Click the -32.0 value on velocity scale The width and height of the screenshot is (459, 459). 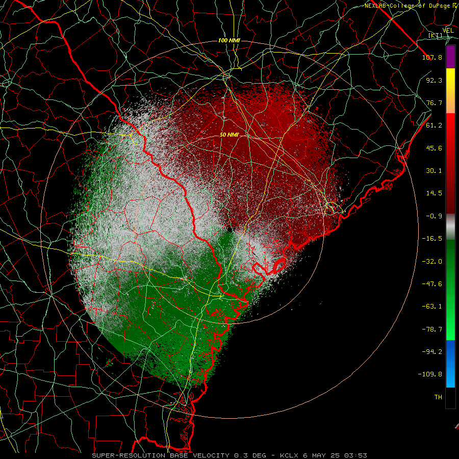(x=432, y=262)
